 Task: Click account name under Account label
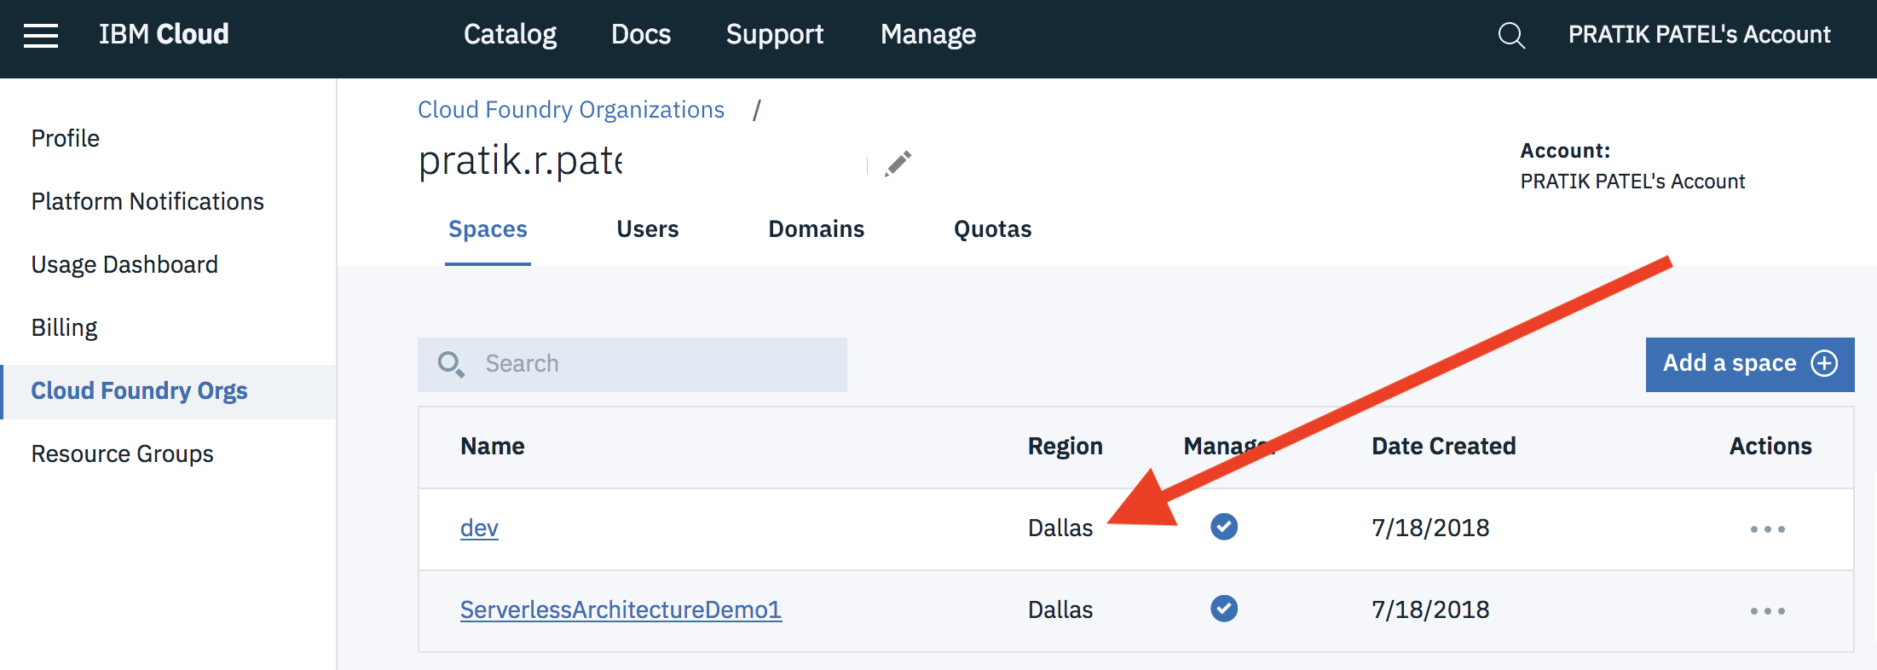coord(1632,182)
